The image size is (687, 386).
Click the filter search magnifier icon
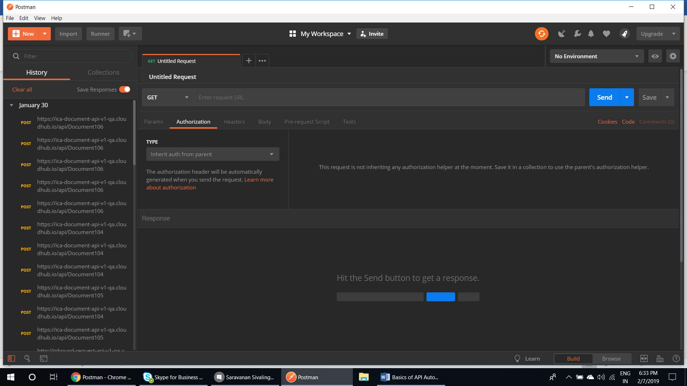(16, 56)
